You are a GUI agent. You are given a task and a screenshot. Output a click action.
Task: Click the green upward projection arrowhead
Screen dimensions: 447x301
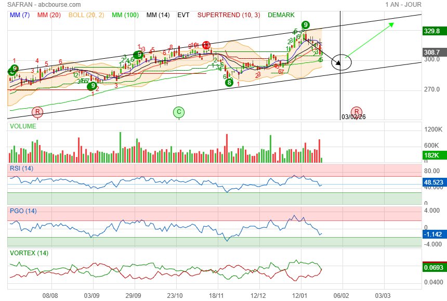pos(391,24)
